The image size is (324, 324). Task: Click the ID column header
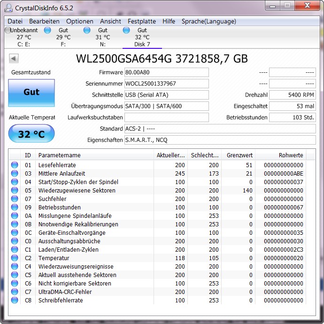[28, 155]
